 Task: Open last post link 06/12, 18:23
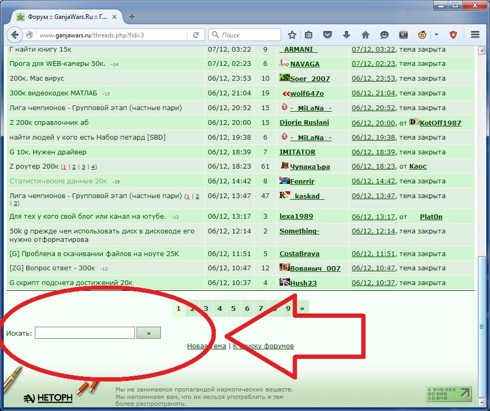(x=373, y=167)
